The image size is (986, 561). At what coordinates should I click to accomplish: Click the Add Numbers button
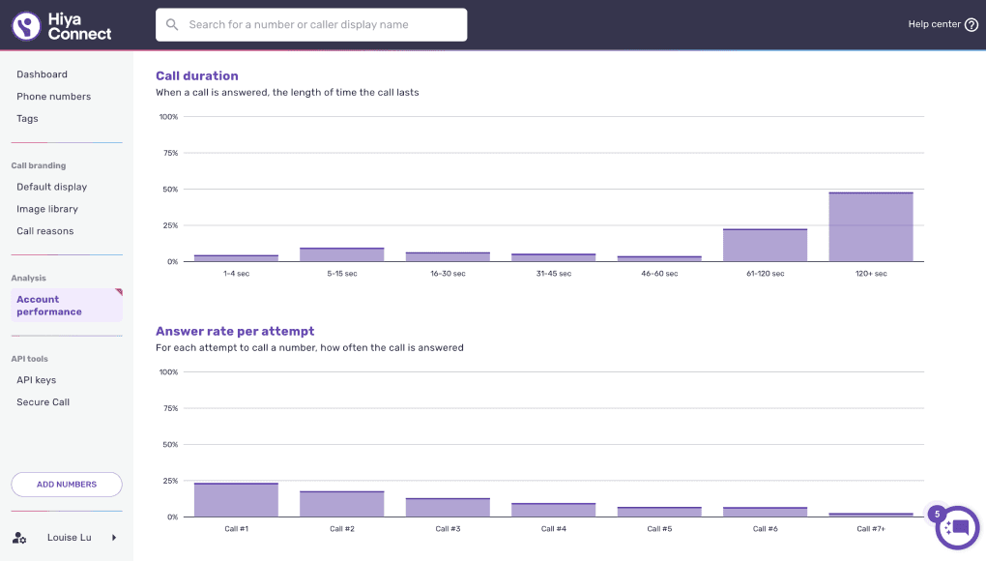[x=67, y=485]
